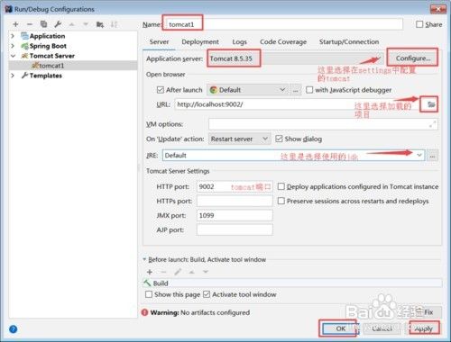
Task: Move configuration down arrow in left toolbar
Action: [86, 24]
